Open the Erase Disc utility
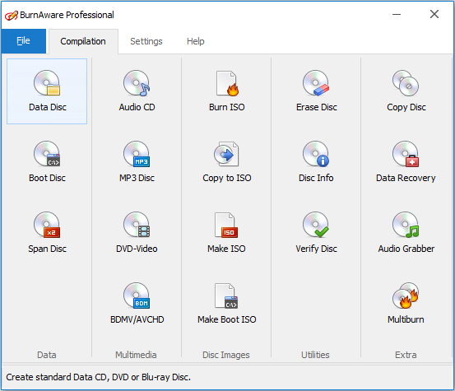Viewport: 455px width, 391px height. click(x=316, y=91)
